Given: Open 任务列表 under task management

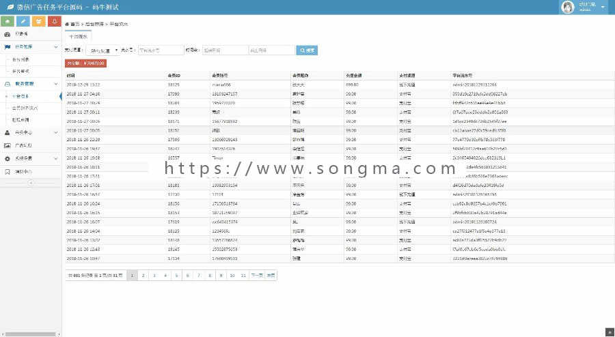Looking at the screenshot, I should pyautogui.click(x=20, y=59).
